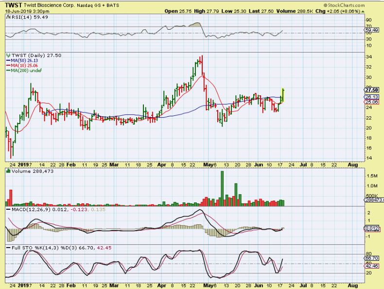This screenshot has height=289, width=384.
Task: Click the stochastic 66.70 value tag
Action: point(371,258)
